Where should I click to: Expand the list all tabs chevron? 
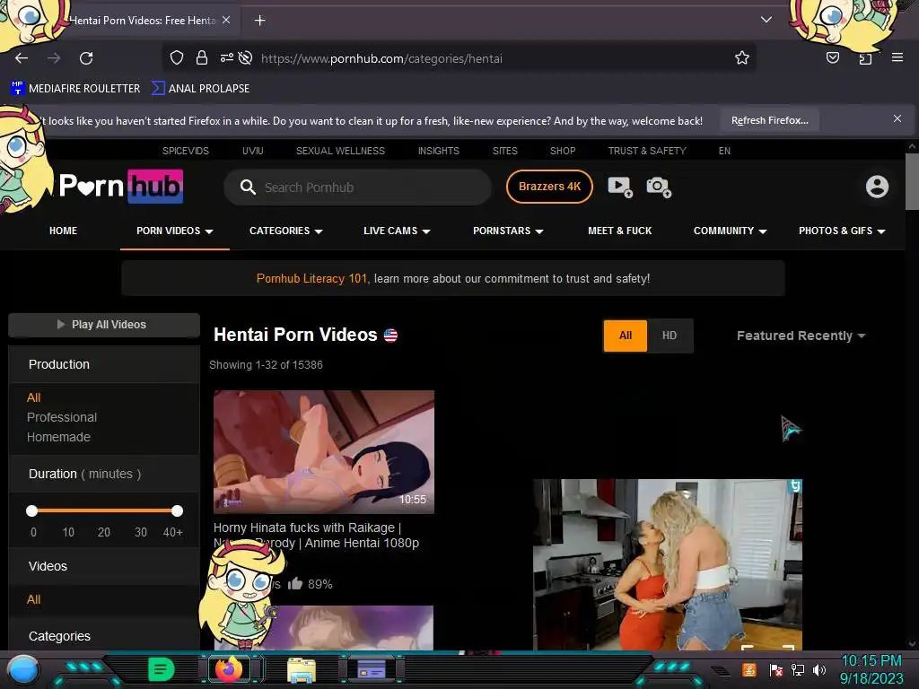(x=766, y=20)
